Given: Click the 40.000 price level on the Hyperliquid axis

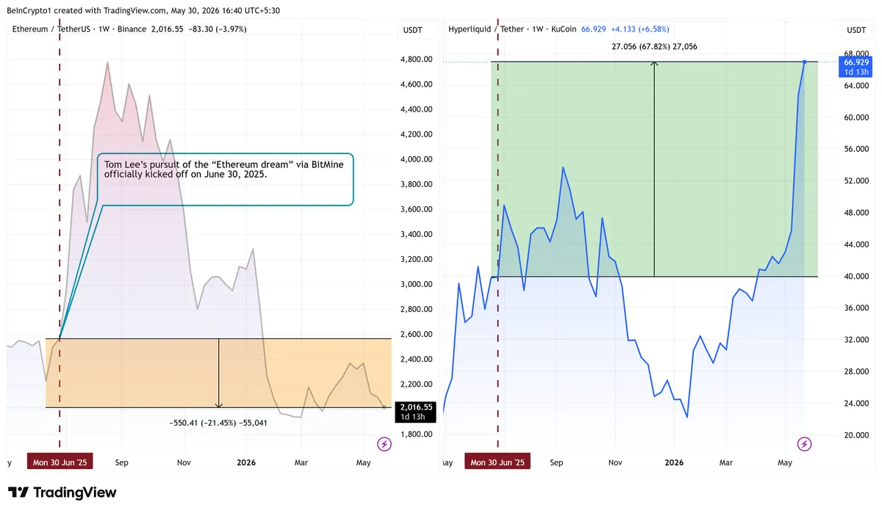Looking at the screenshot, I should tap(858, 277).
